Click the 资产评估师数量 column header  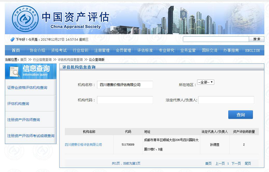244,131
